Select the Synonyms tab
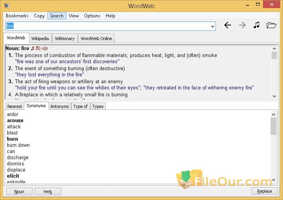This screenshot has height=200, width=283. 36,106
